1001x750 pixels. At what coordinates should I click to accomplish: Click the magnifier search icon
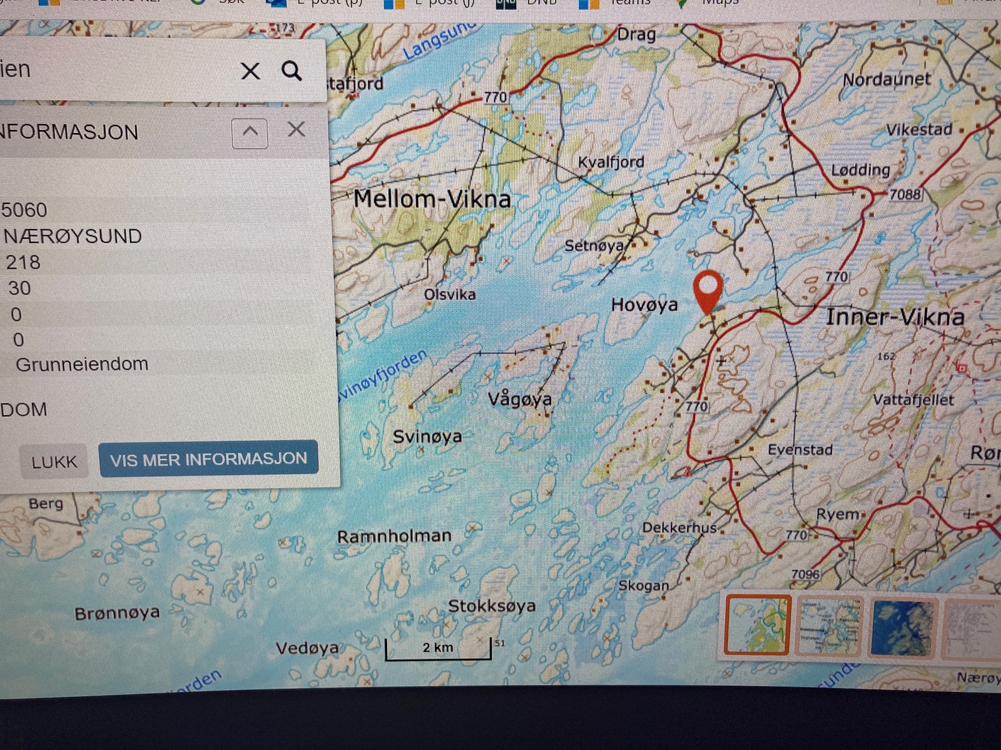pyautogui.click(x=292, y=71)
